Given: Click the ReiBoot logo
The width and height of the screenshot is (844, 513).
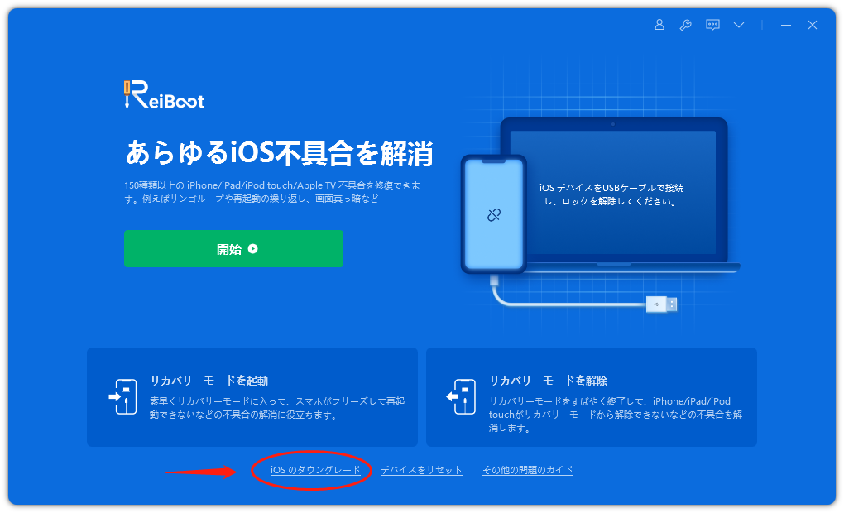Looking at the screenshot, I should (x=164, y=95).
